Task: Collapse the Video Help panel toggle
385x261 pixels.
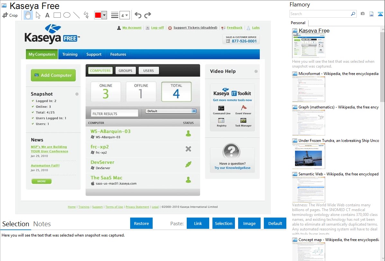Action: click(256, 71)
